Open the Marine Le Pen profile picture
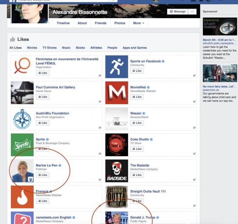 pyautogui.click(x=22, y=171)
